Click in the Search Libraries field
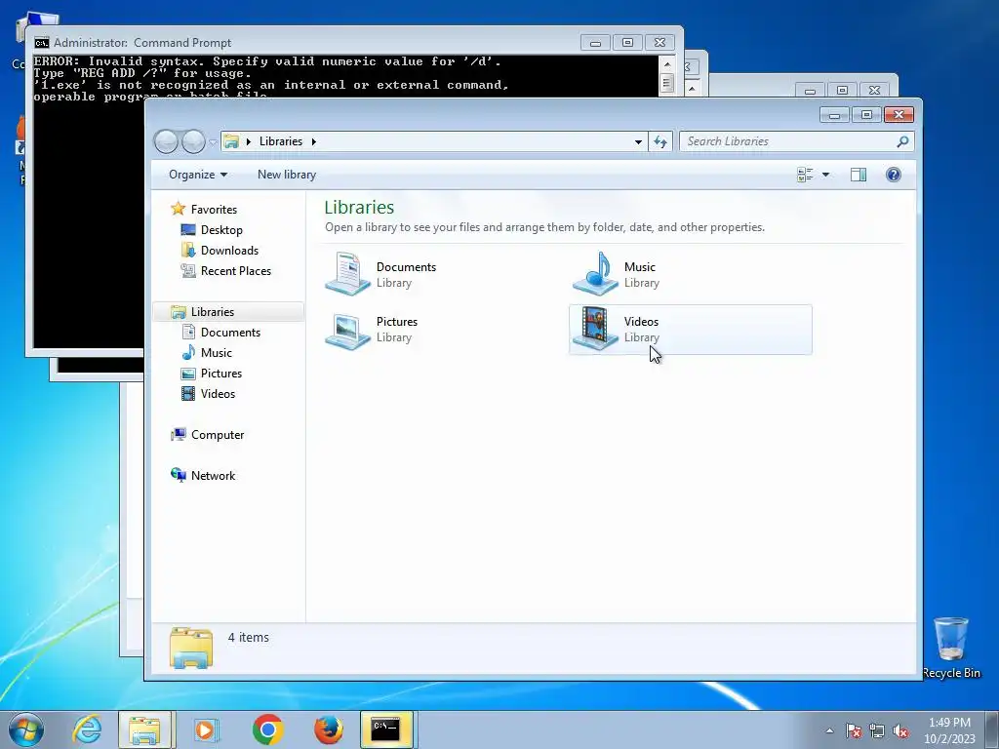 click(787, 141)
